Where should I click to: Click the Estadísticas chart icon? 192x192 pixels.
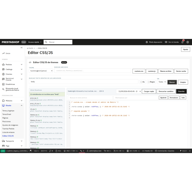pyautogui.click(x=3, y=84)
